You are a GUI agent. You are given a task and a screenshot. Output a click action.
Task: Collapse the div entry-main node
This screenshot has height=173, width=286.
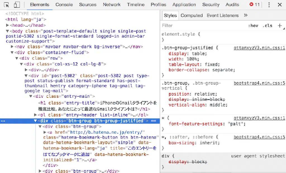click(31, 96)
